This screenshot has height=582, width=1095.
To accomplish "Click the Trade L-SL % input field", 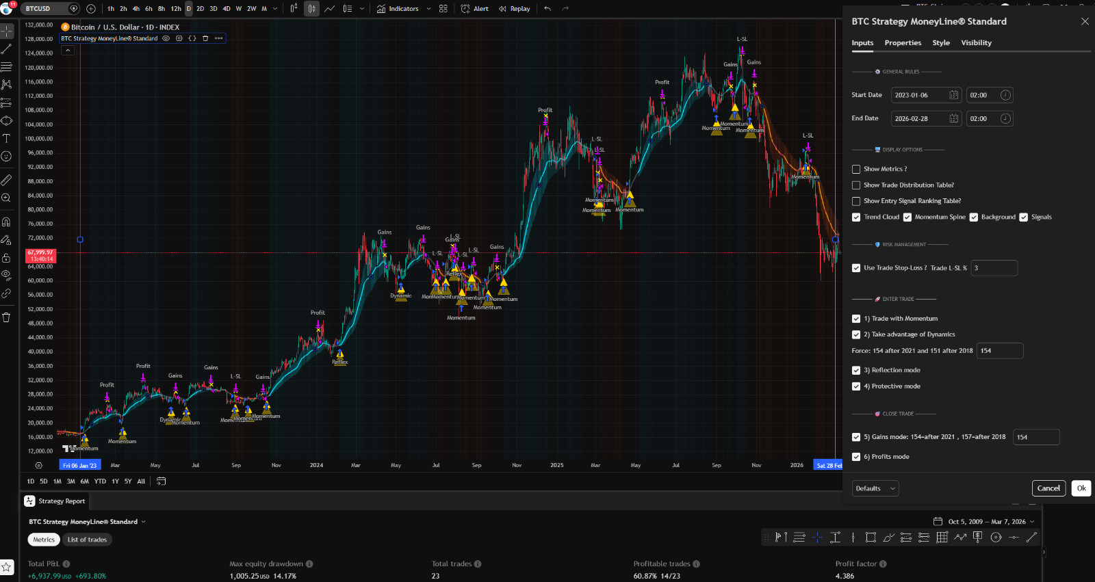I will pos(994,268).
